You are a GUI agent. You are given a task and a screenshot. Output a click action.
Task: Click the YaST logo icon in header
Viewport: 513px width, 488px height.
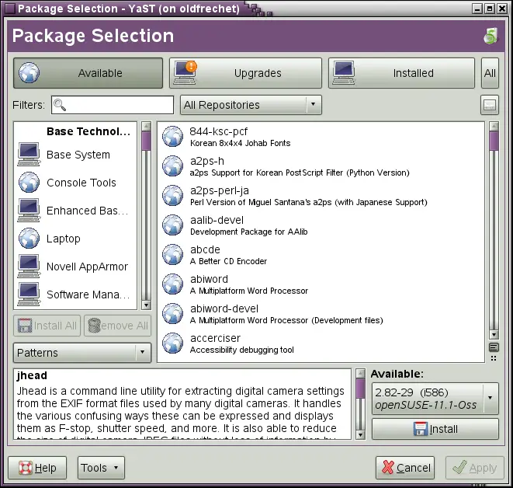coord(490,36)
